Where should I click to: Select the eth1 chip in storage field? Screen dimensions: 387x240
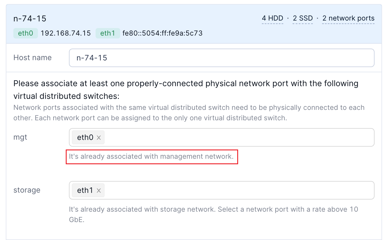(x=85, y=191)
